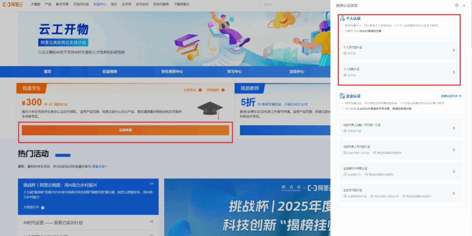
Task: Open 支持与服务 in the top navigation
Action: [x=161, y=5]
